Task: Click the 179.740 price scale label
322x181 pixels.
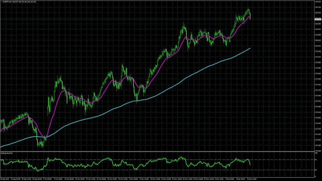Action: [317, 51]
